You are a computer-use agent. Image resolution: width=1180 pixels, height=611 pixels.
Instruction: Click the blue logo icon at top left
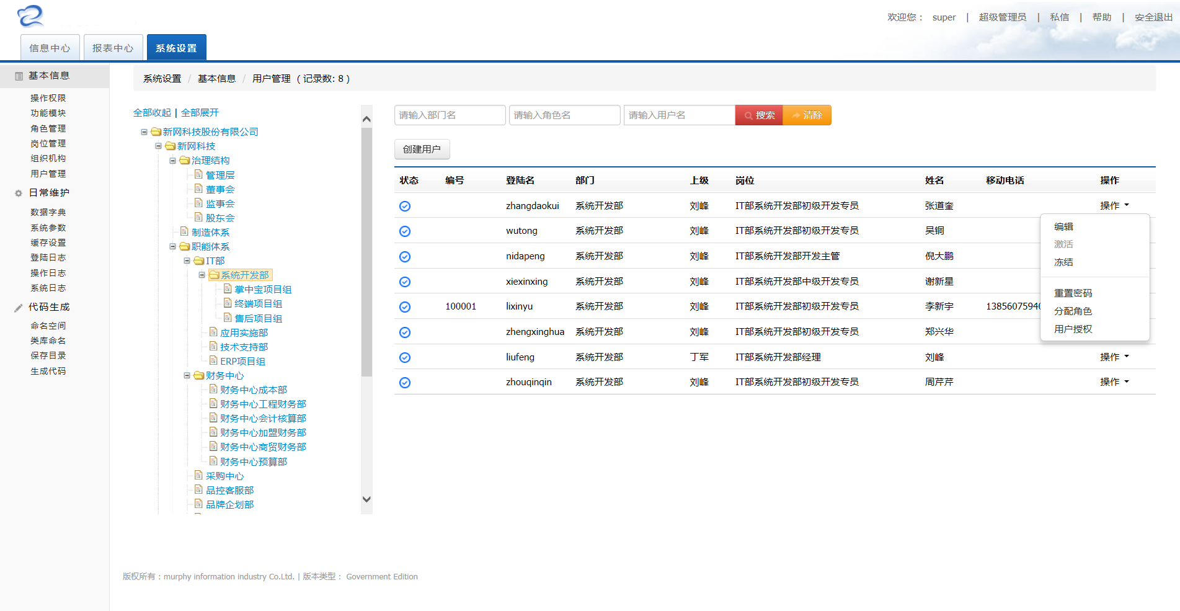[x=30, y=16]
